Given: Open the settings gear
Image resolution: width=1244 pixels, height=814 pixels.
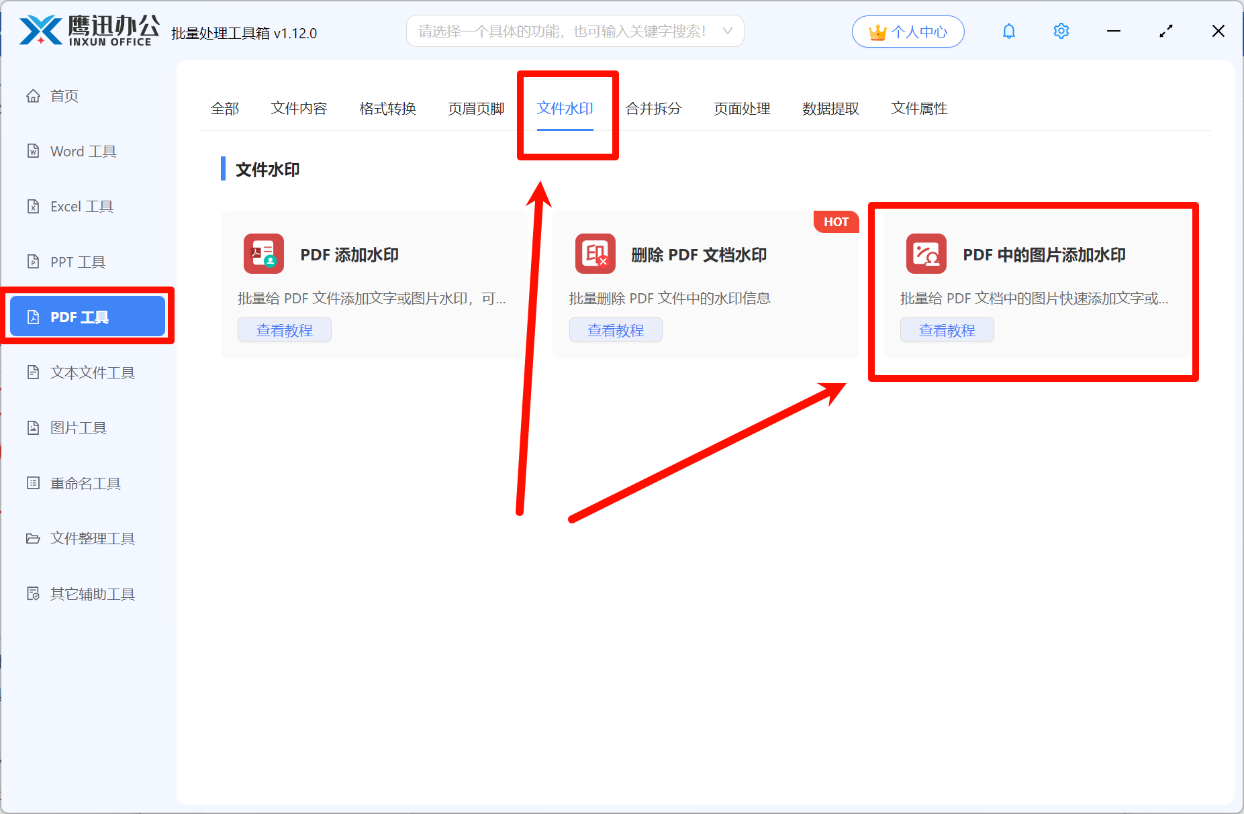Looking at the screenshot, I should (x=1061, y=31).
